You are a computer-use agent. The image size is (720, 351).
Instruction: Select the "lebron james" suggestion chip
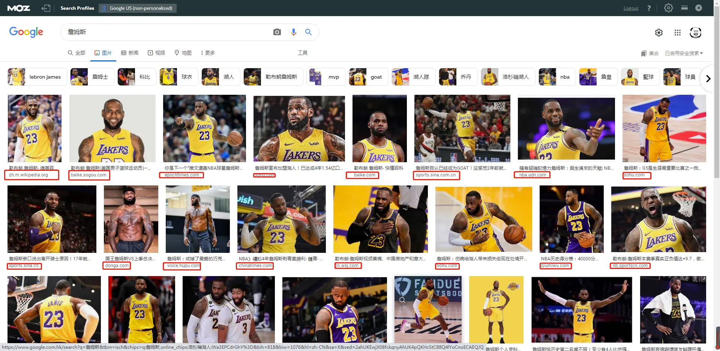click(x=37, y=77)
